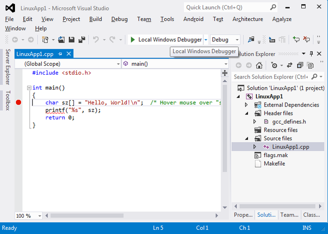Click the Open File toolbar icon

coord(61,40)
